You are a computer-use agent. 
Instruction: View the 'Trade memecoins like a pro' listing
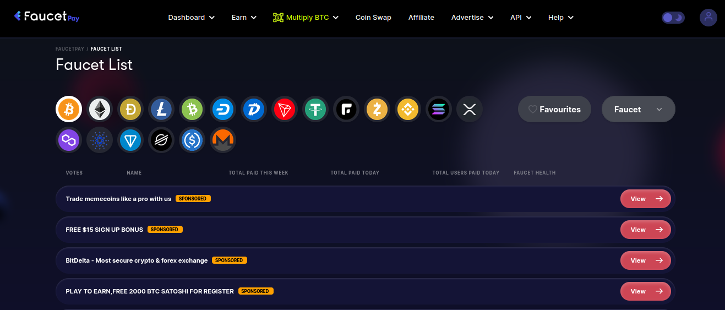pos(646,199)
